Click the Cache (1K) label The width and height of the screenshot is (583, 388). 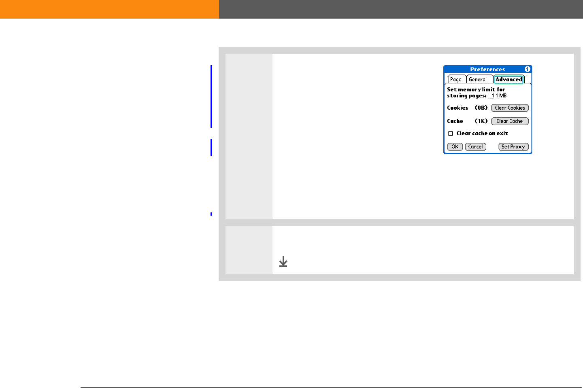pyautogui.click(x=467, y=121)
